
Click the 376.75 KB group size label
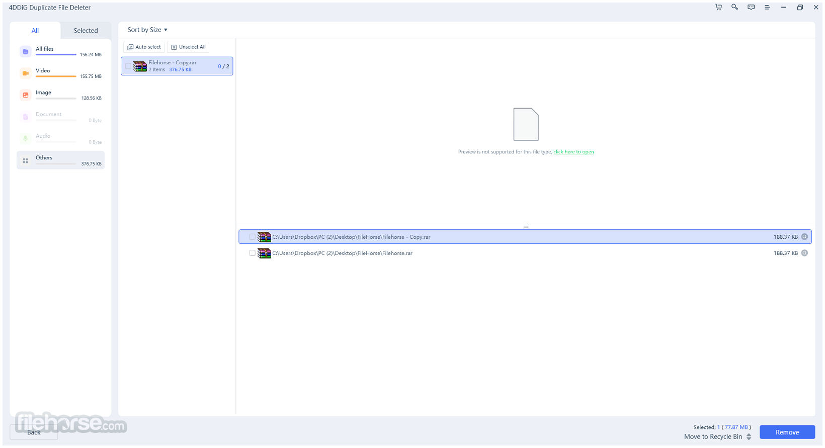180,70
